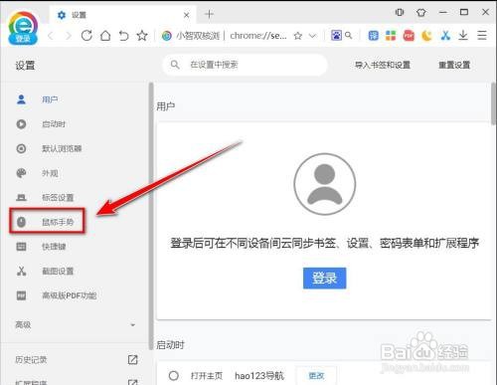
Task: Click the address bar showing chrome://se...
Action: pos(257,36)
